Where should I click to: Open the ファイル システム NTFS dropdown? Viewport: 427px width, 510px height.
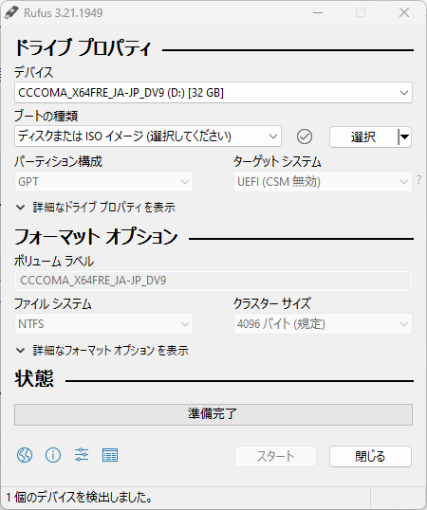pos(103,324)
